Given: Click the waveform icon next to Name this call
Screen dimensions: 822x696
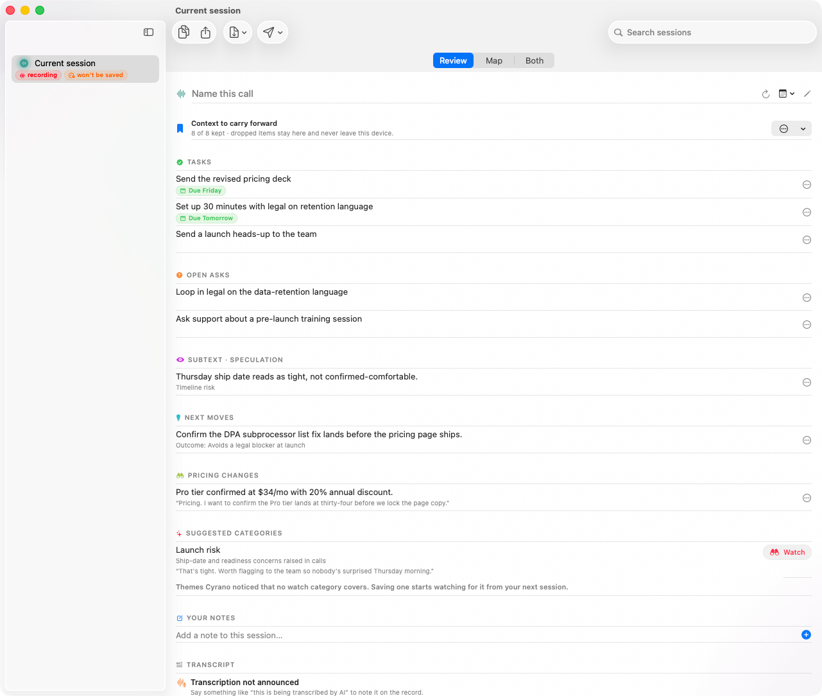Looking at the screenshot, I should click(x=181, y=94).
